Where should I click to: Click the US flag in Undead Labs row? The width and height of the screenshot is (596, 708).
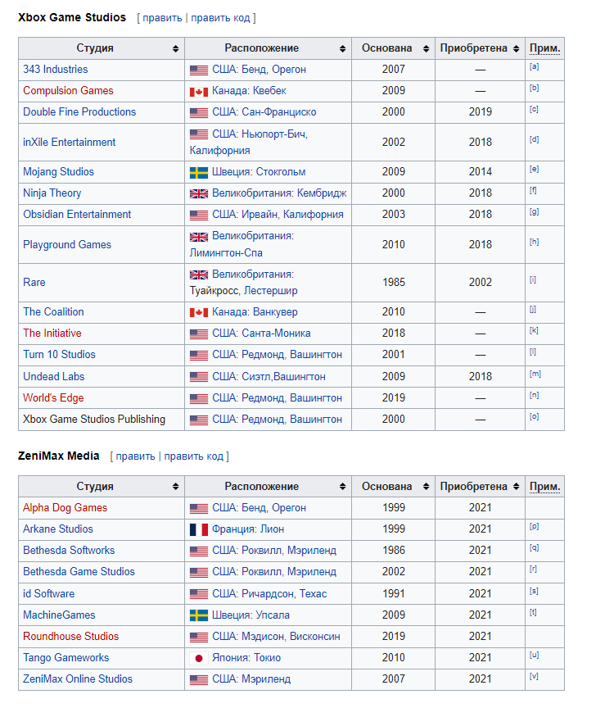click(198, 377)
